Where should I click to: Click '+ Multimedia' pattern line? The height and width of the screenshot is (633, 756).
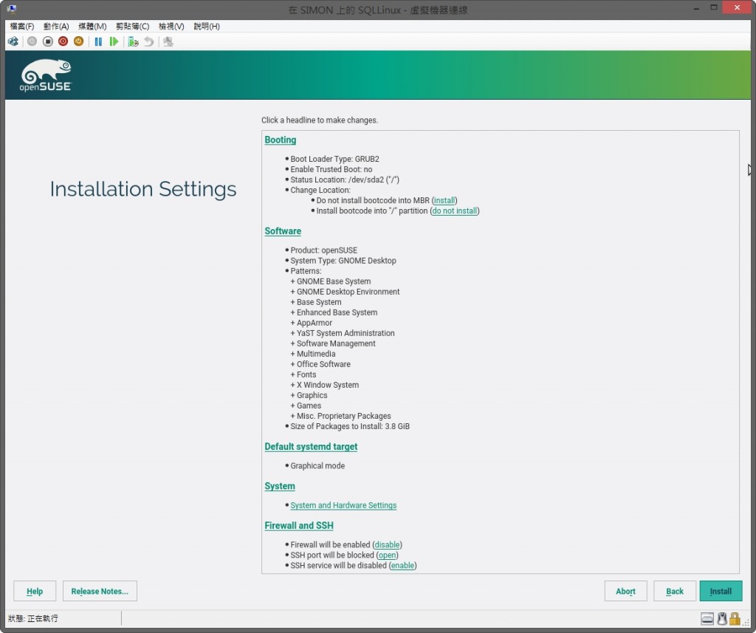pos(313,354)
